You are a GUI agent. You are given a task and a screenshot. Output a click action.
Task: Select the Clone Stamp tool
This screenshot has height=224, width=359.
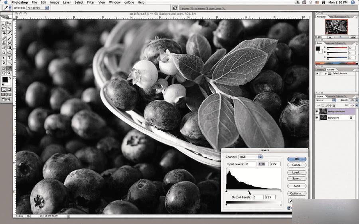coord(4,43)
